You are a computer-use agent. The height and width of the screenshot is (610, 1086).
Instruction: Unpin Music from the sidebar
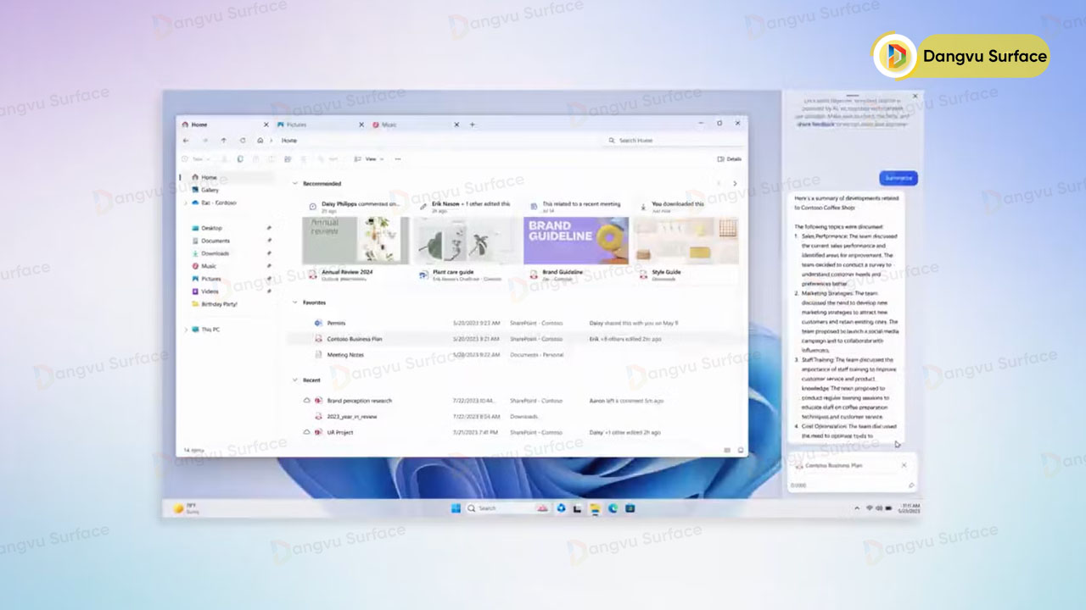(270, 266)
